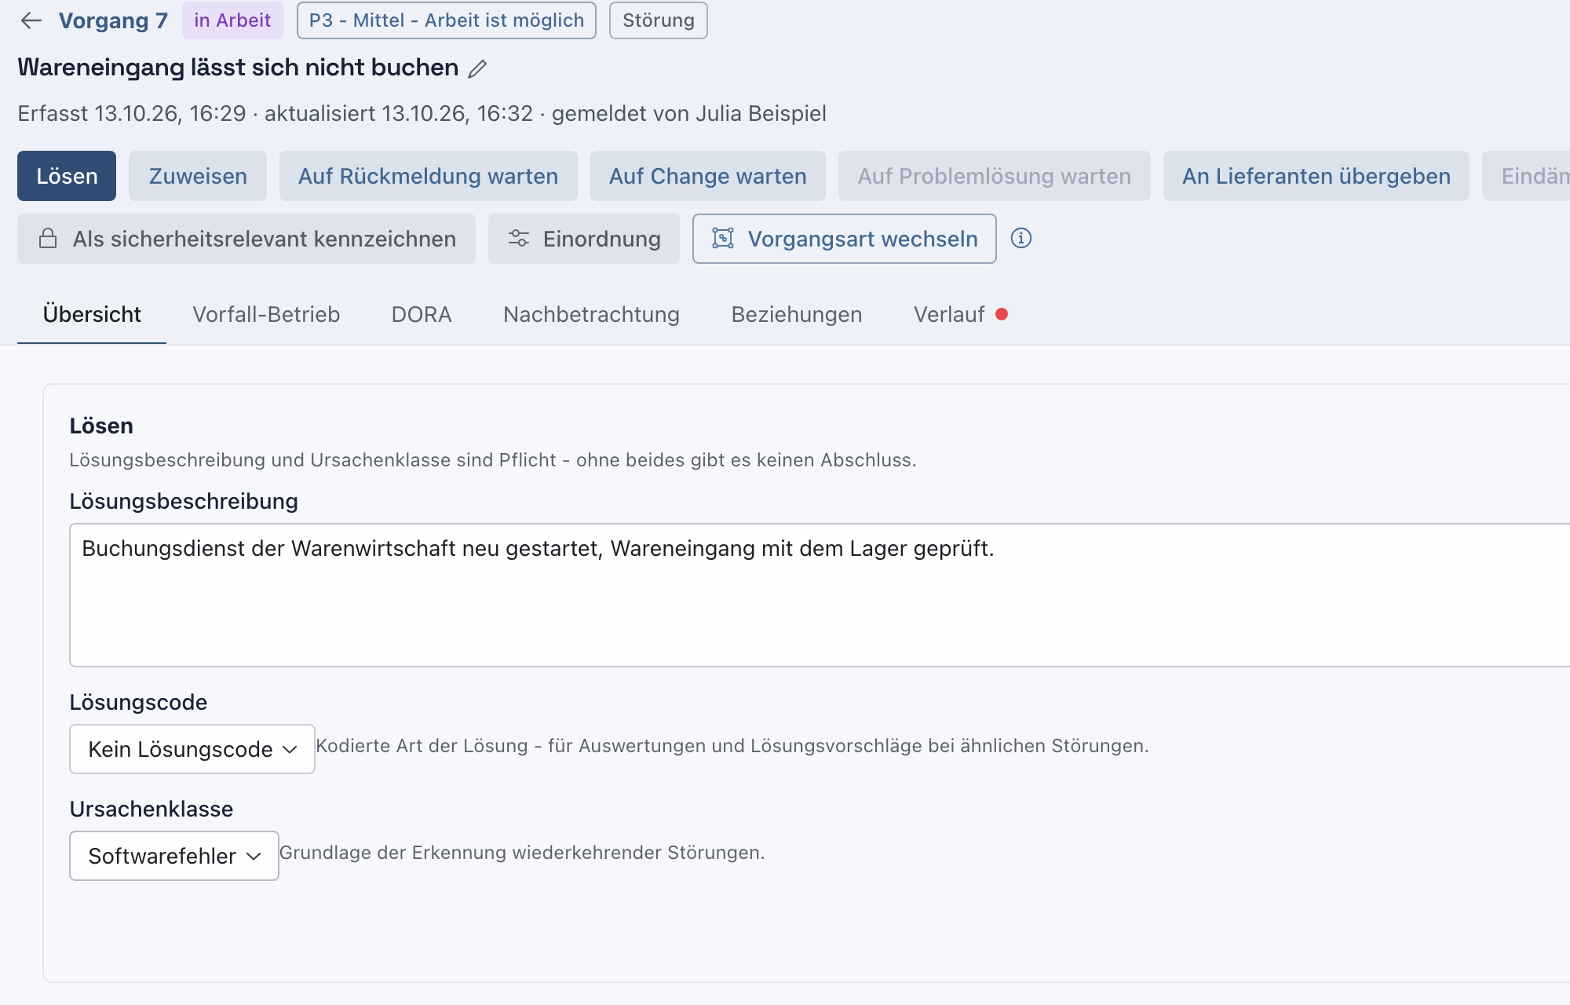Click the Störung type badge
Viewport: 1570px width, 1005px height.
pyautogui.click(x=659, y=20)
